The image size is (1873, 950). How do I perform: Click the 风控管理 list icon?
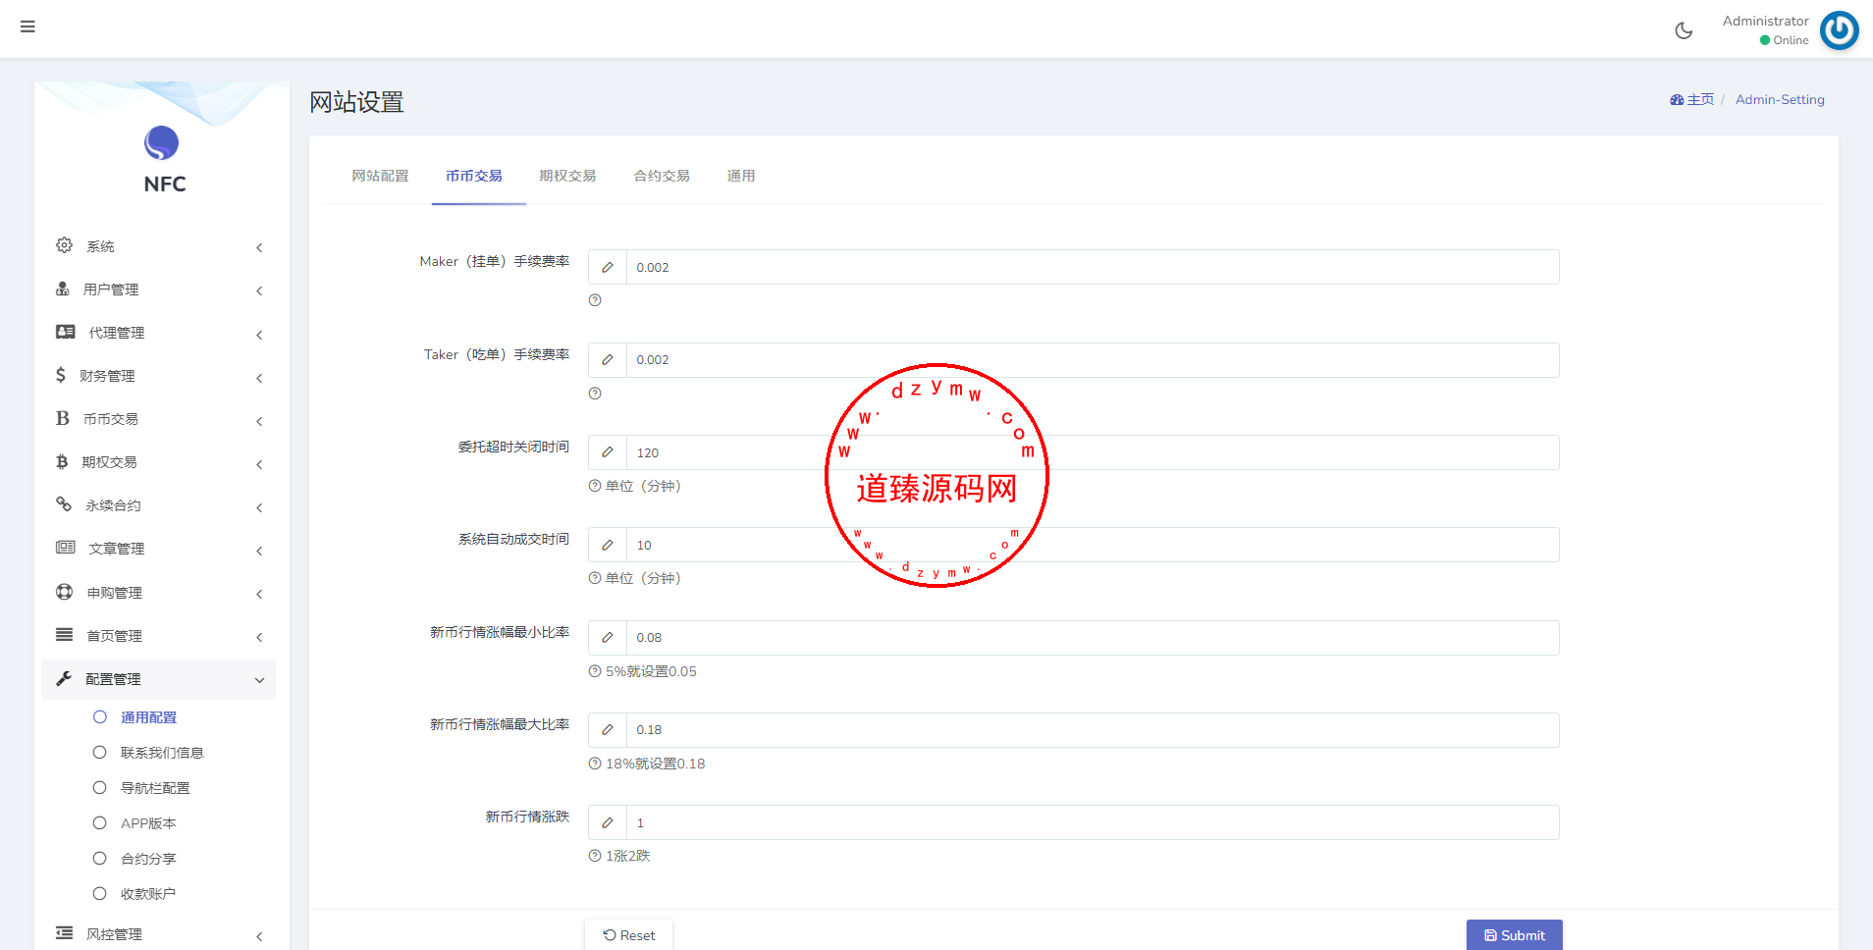65,933
